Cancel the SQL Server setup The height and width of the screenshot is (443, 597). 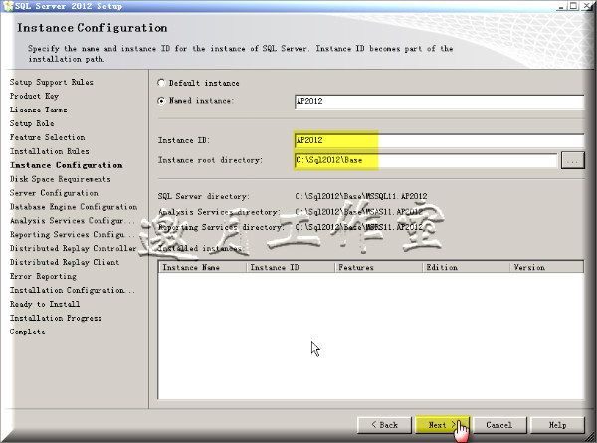coord(499,425)
